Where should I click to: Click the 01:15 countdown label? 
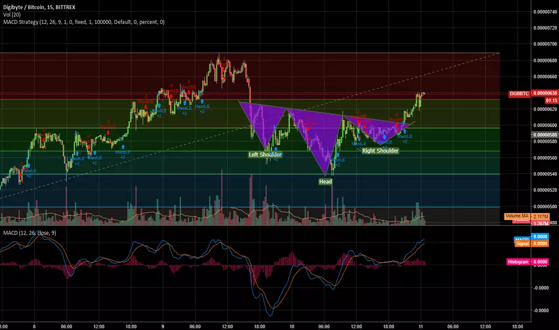(551, 101)
